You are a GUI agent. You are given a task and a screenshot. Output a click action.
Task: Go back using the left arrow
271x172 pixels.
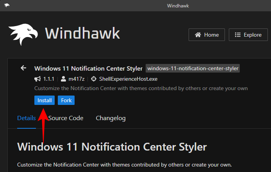coord(23,68)
